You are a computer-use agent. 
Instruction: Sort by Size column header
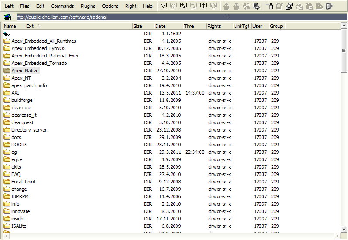click(x=143, y=26)
